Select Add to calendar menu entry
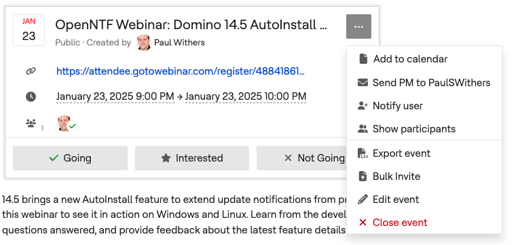520x245 pixels. [x=424, y=59]
